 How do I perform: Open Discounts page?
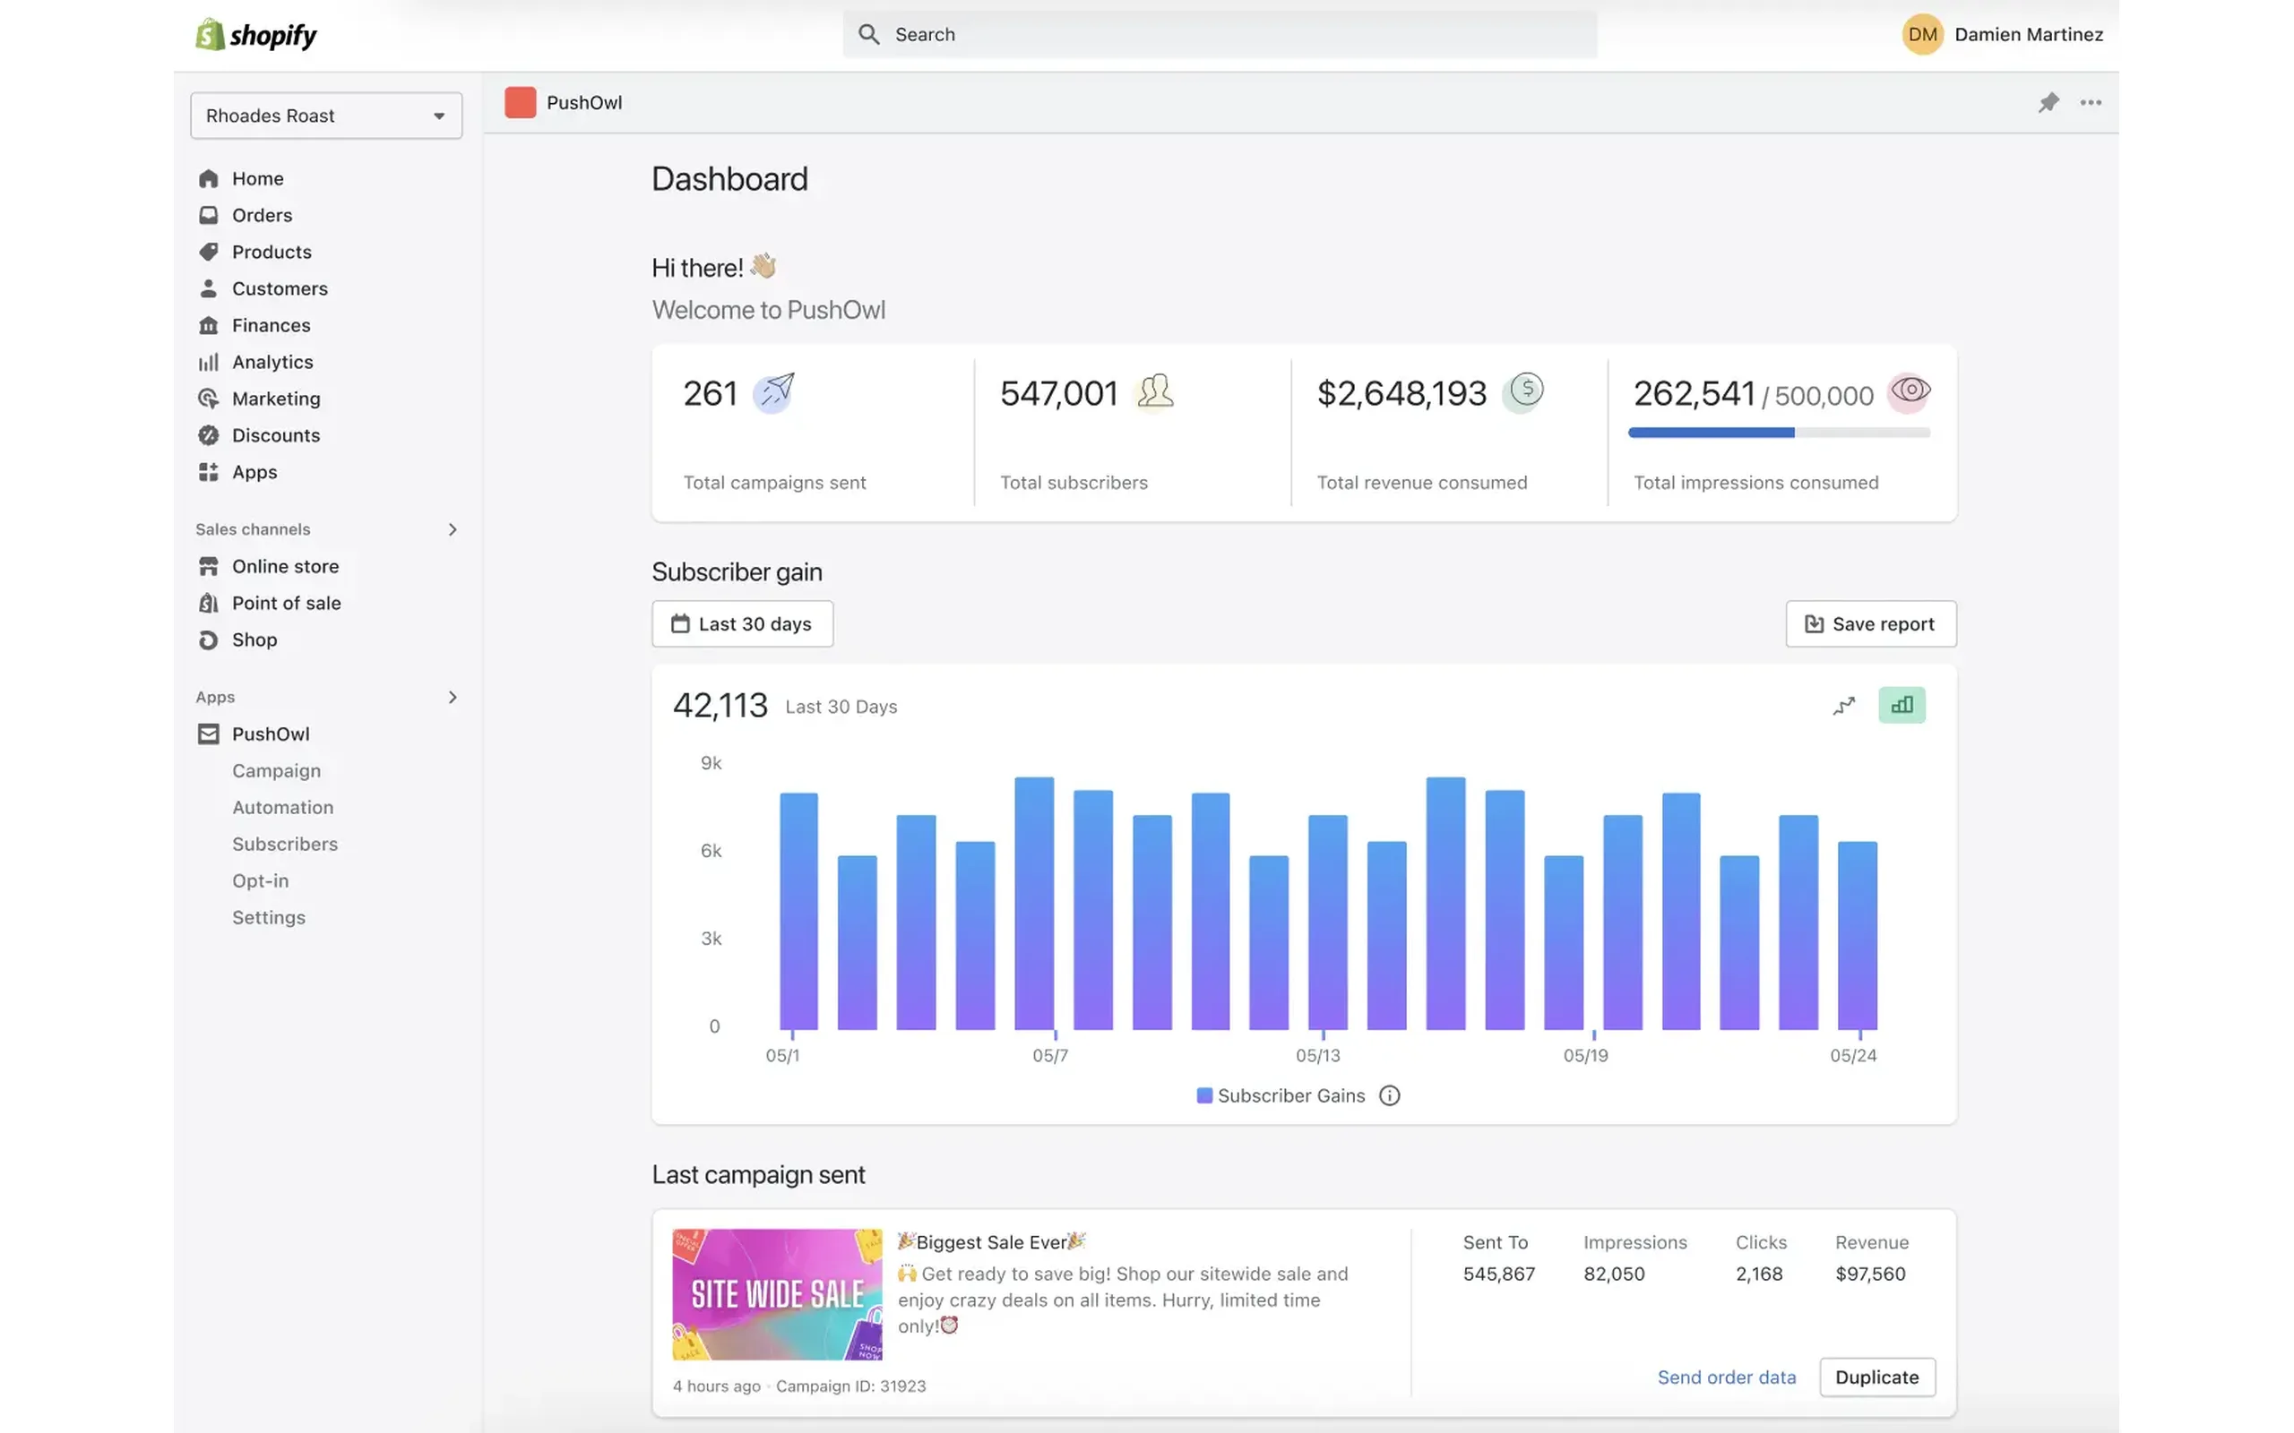pyautogui.click(x=276, y=435)
